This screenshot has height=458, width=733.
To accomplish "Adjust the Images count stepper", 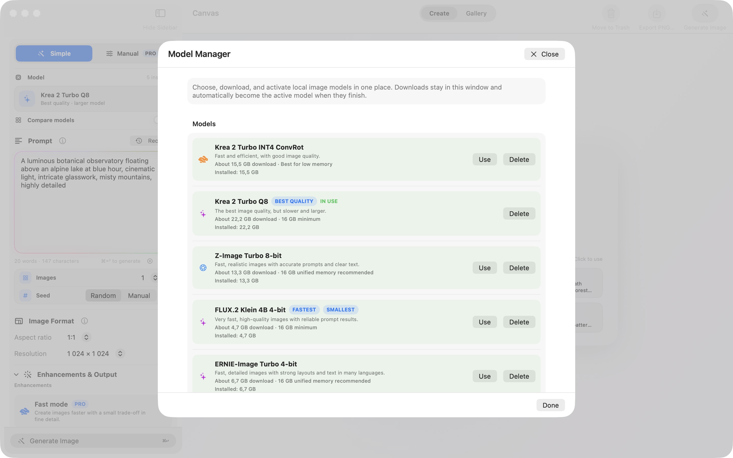I will [x=155, y=278].
